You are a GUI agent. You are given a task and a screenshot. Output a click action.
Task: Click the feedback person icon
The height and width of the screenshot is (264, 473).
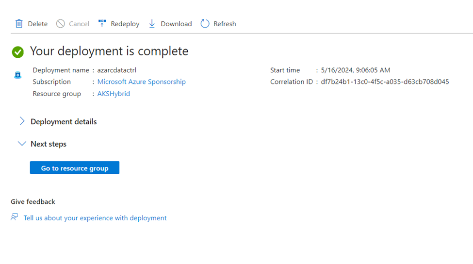click(x=14, y=217)
